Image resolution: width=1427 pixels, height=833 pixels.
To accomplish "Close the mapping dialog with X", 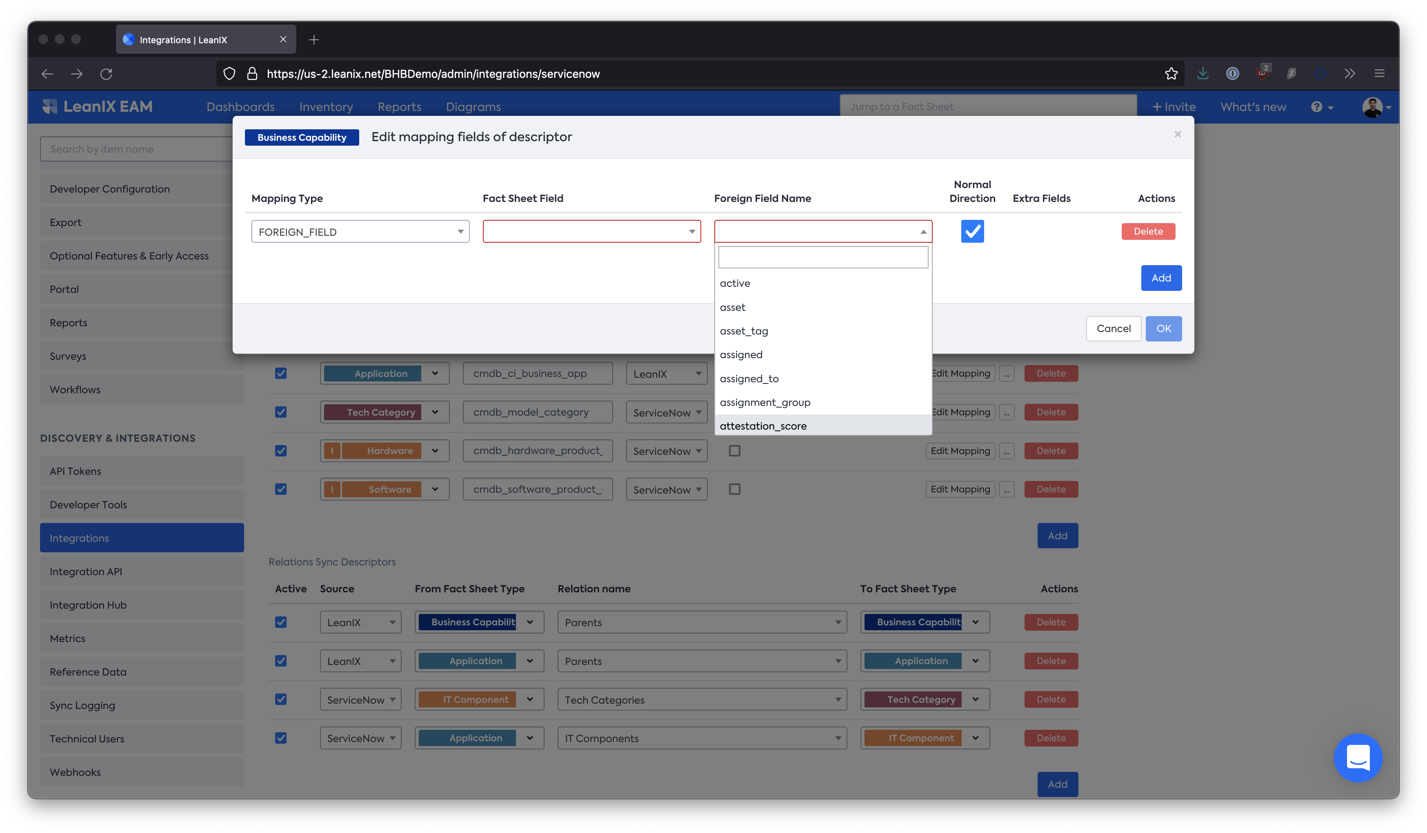I will [1178, 134].
